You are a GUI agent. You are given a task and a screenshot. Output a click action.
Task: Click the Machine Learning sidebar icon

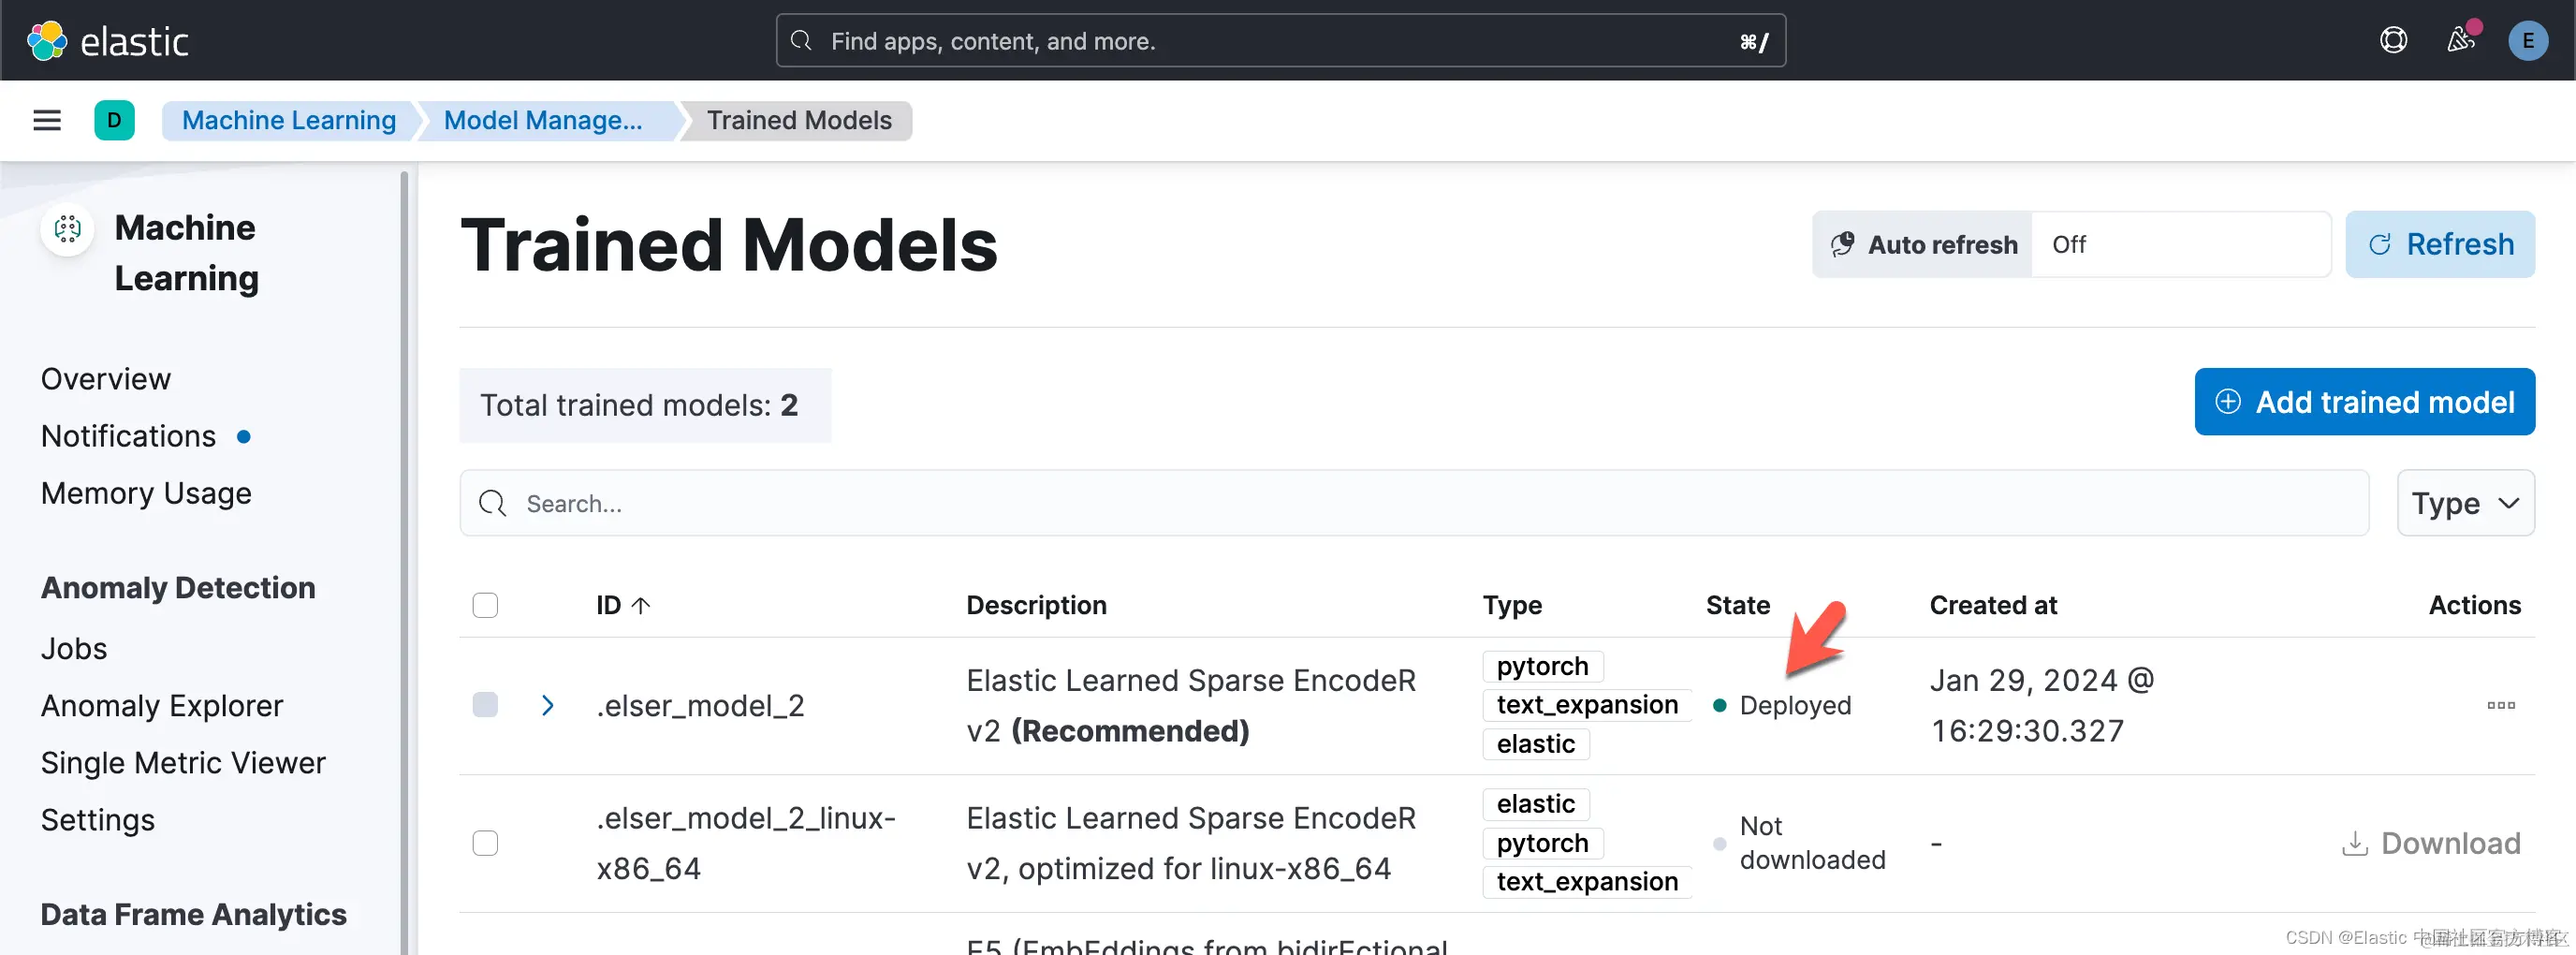click(67, 229)
